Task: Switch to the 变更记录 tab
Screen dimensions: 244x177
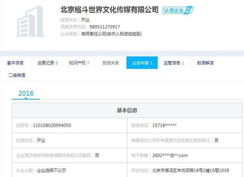Action: 47,63
